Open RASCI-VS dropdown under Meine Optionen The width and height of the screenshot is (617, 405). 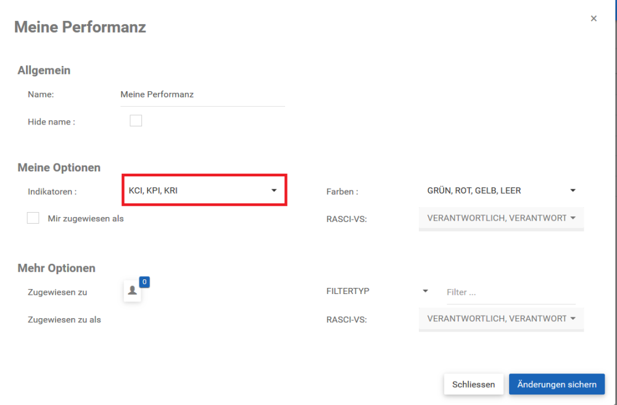(x=501, y=219)
